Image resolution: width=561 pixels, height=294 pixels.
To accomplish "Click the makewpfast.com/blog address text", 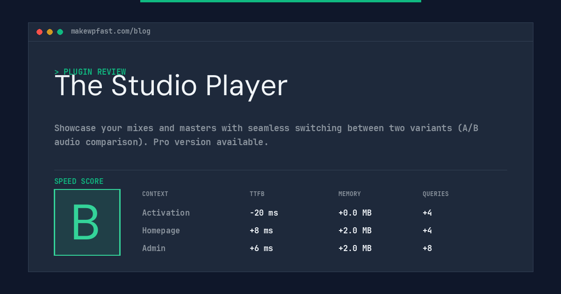I will click(111, 31).
